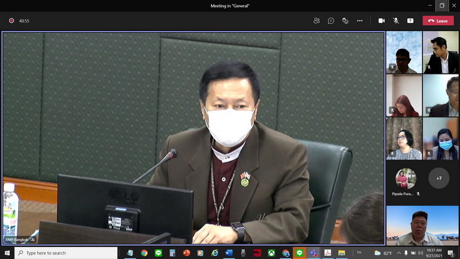This screenshot has width=460, height=259.
Task: Open the Share content tray
Action: point(410,21)
